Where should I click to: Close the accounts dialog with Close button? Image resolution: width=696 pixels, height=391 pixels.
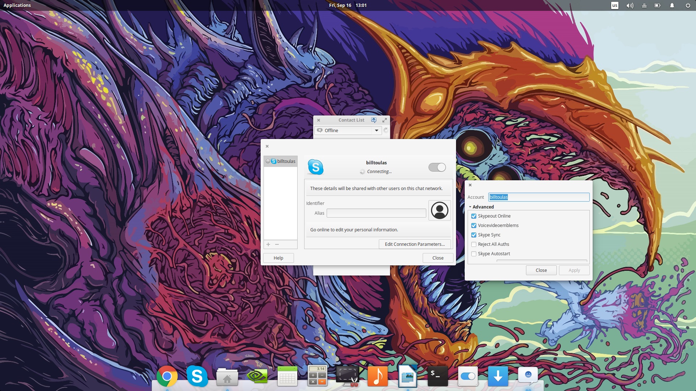[438, 258]
